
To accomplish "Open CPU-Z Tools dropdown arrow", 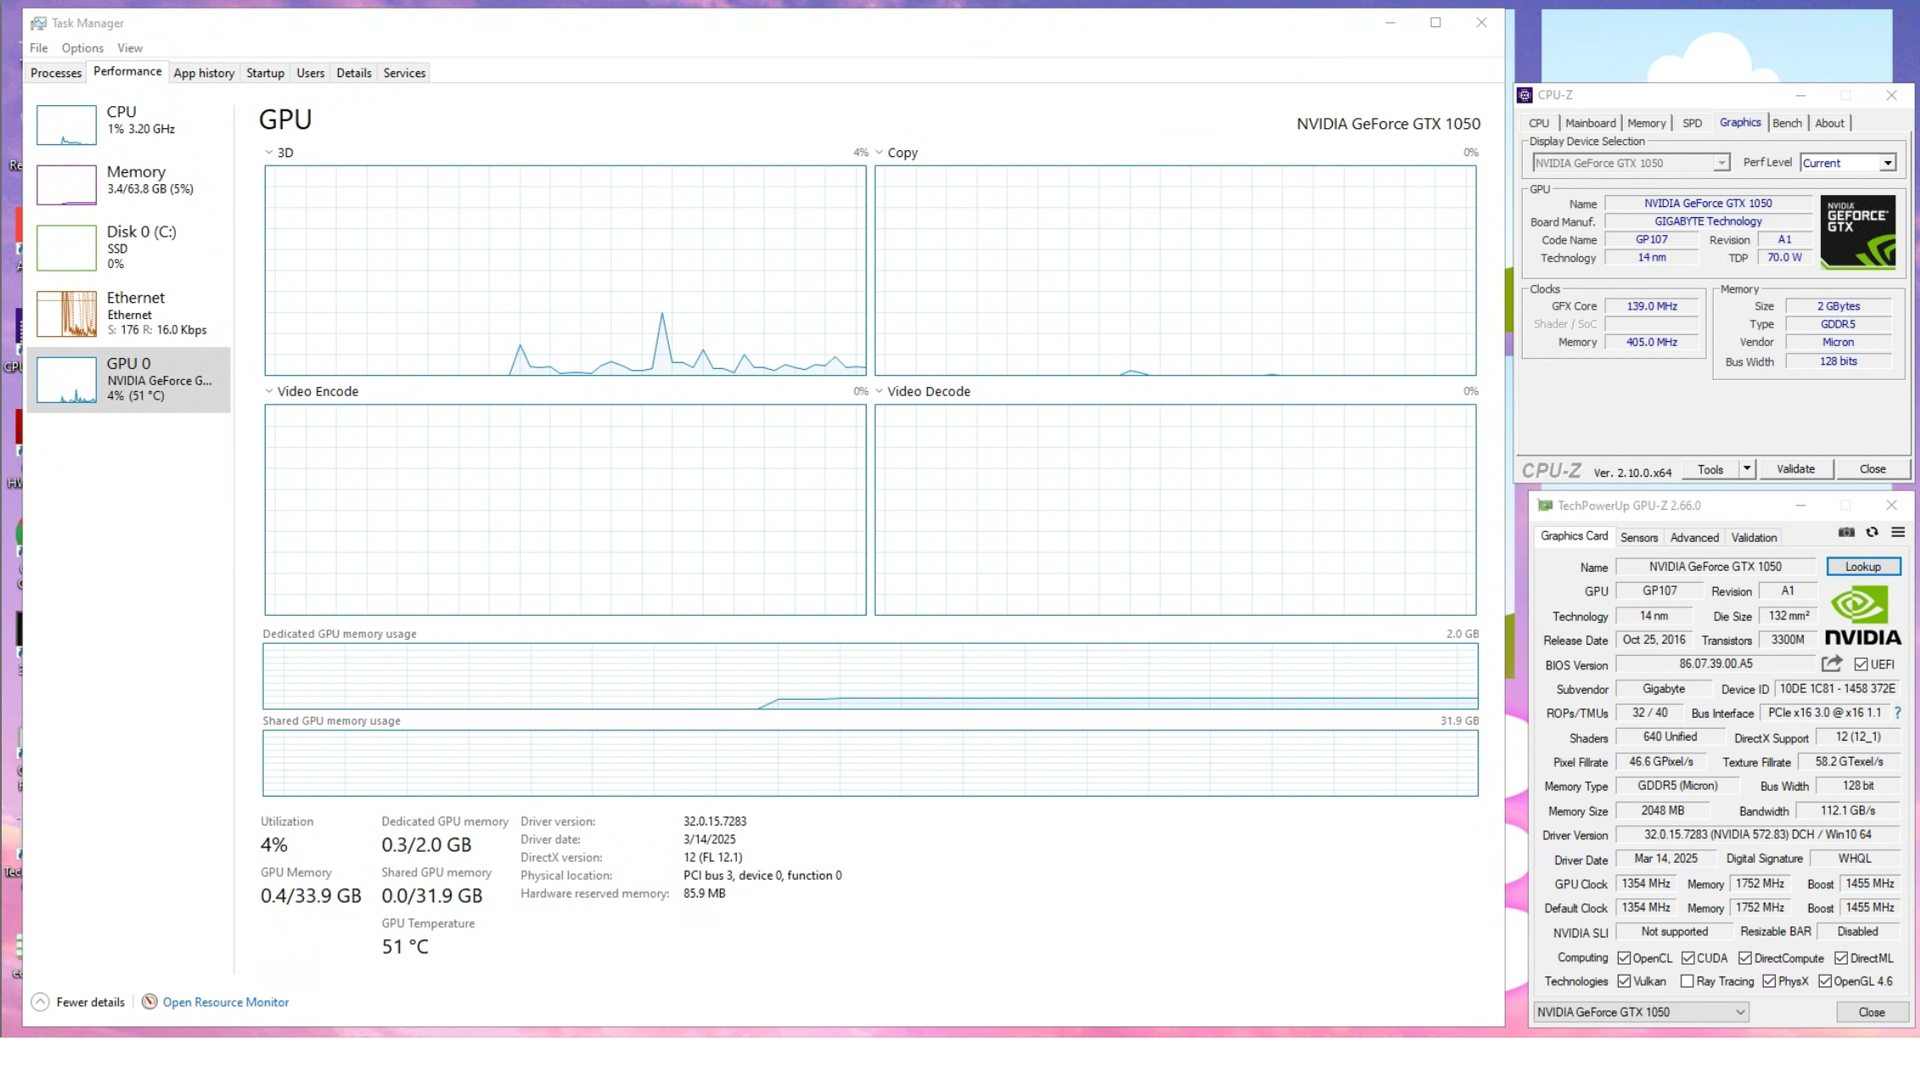I will pos(1747,468).
